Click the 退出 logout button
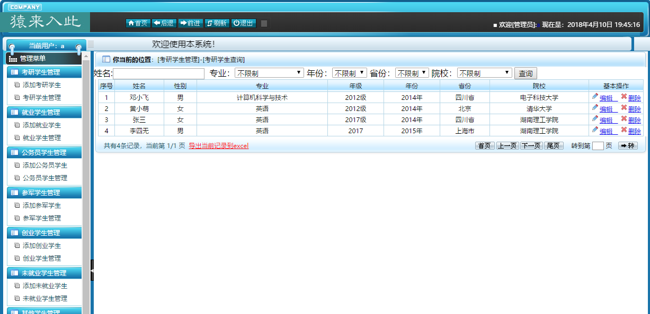The image size is (650, 314). point(244,23)
